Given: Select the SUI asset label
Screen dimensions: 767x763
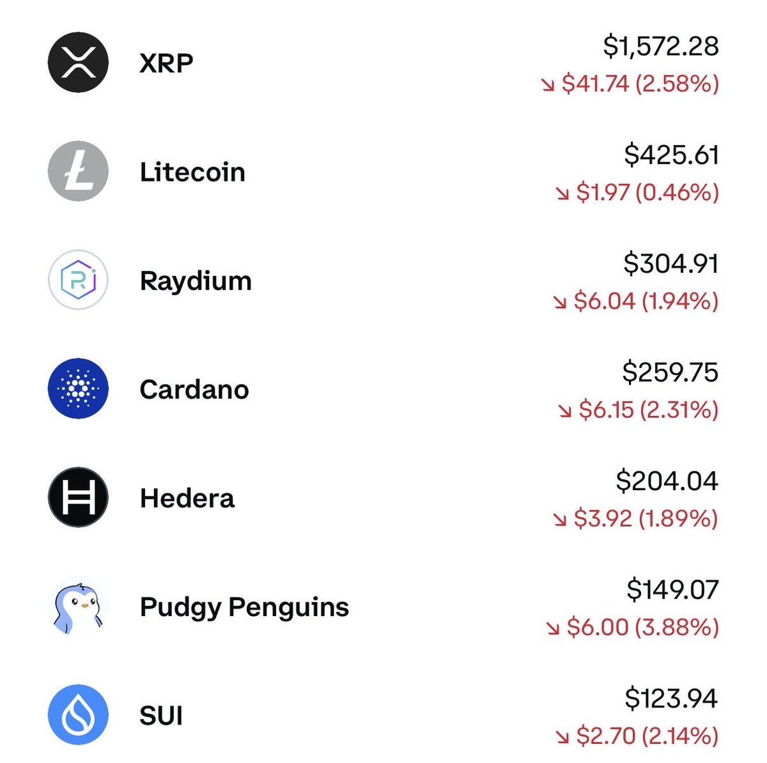Looking at the screenshot, I should pyautogui.click(x=161, y=715).
